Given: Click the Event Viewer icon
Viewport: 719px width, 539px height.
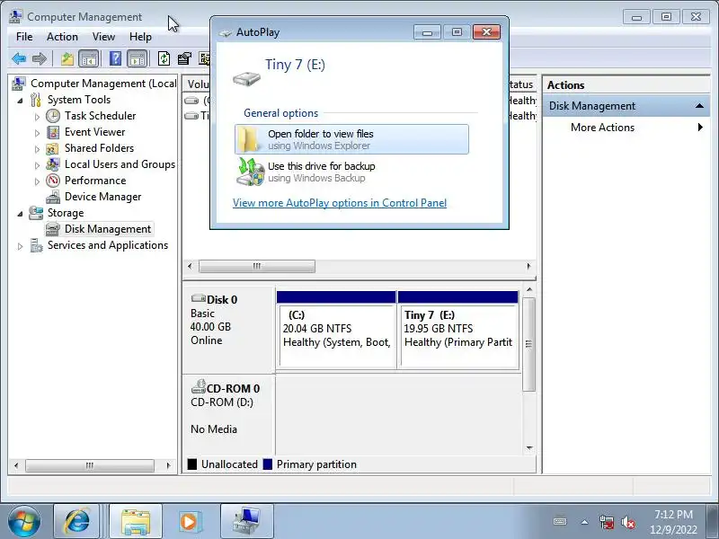Looking at the screenshot, I should click(53, 132).
